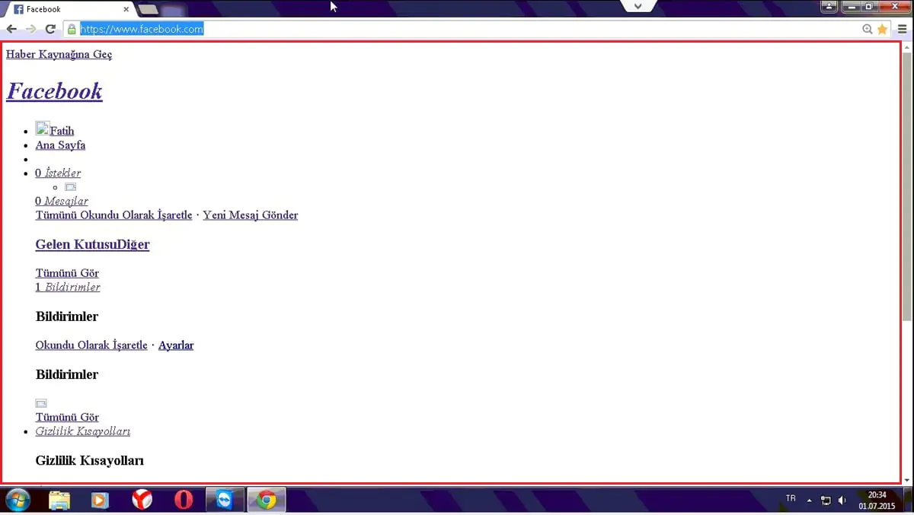Click the magnifier zoom icon in address bar

coord(868,29)
